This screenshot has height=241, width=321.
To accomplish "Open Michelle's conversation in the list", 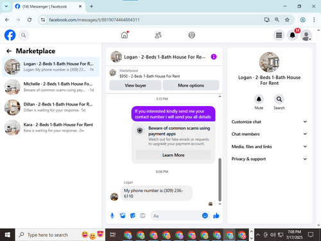I will tap(51, 87).
